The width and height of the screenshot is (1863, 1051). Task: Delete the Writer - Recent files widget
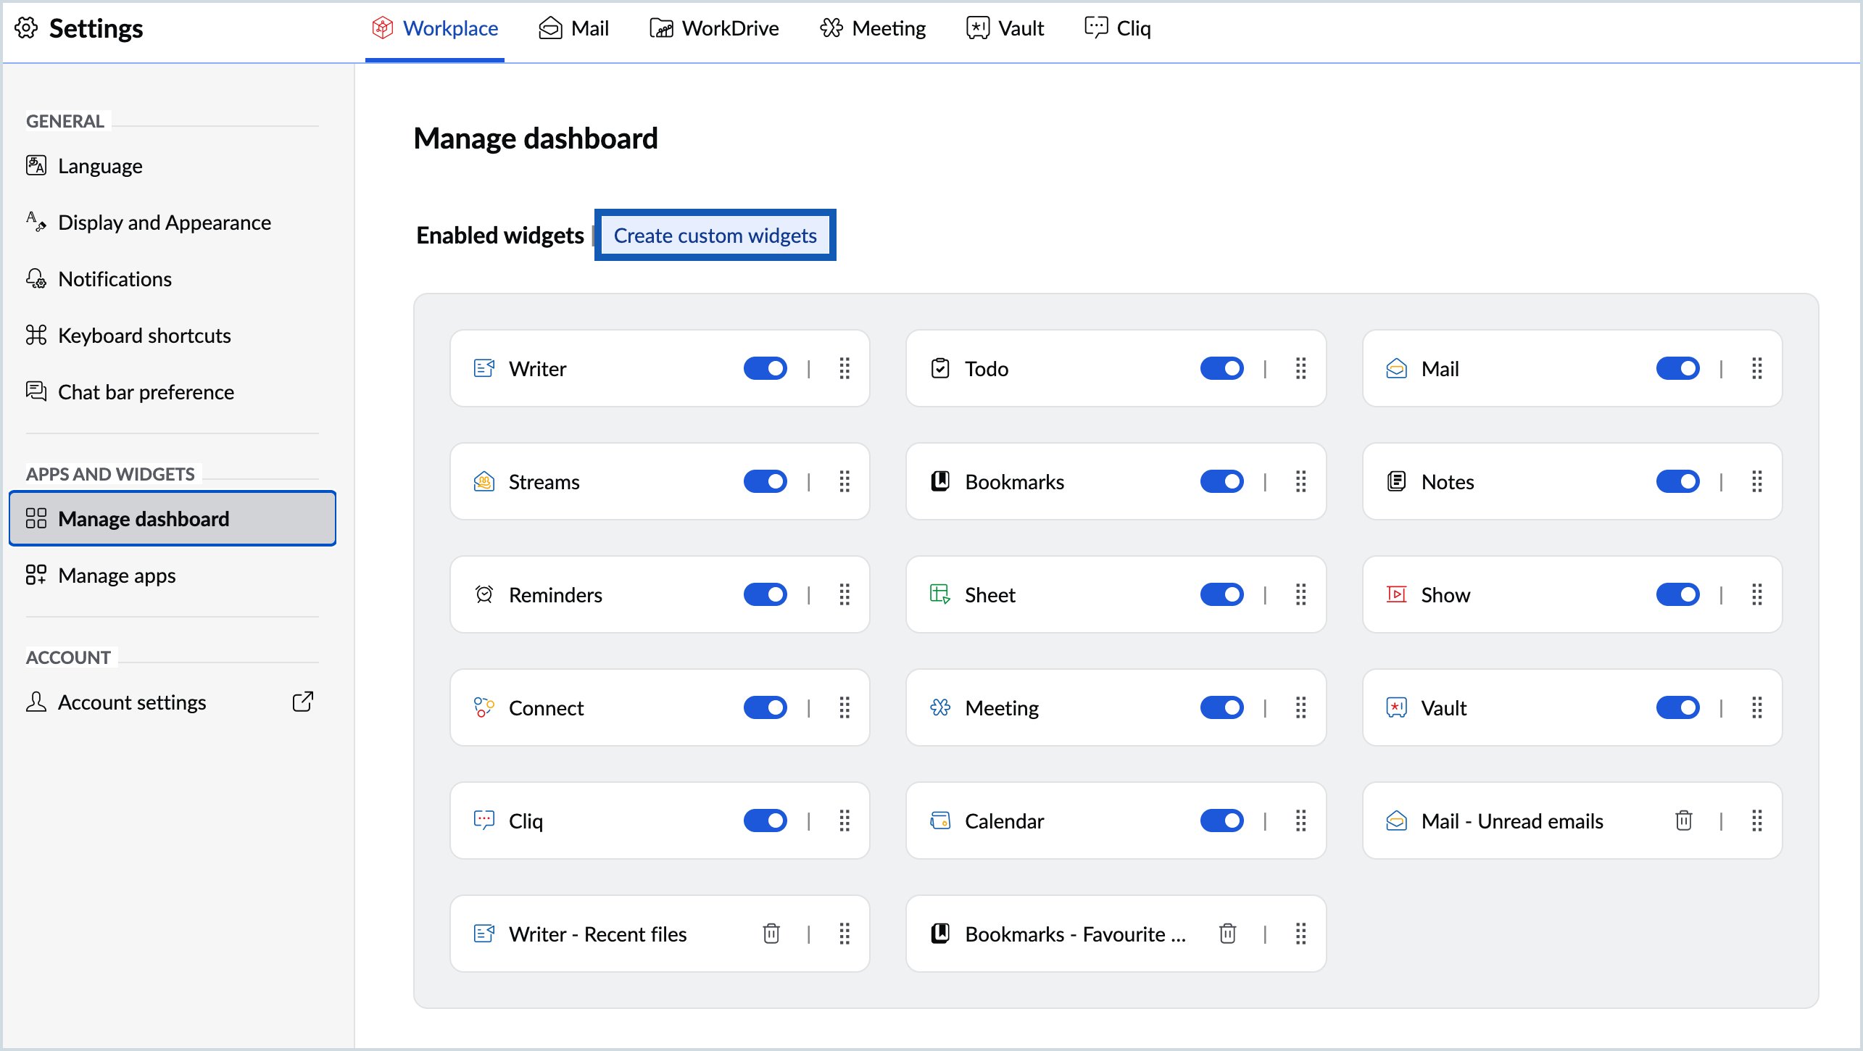coord(771,934)
